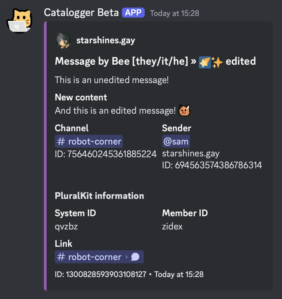Jump to message via the Link field's robot-corner
The width and height of the screenshot is (282, 299).
coord(95,257)
